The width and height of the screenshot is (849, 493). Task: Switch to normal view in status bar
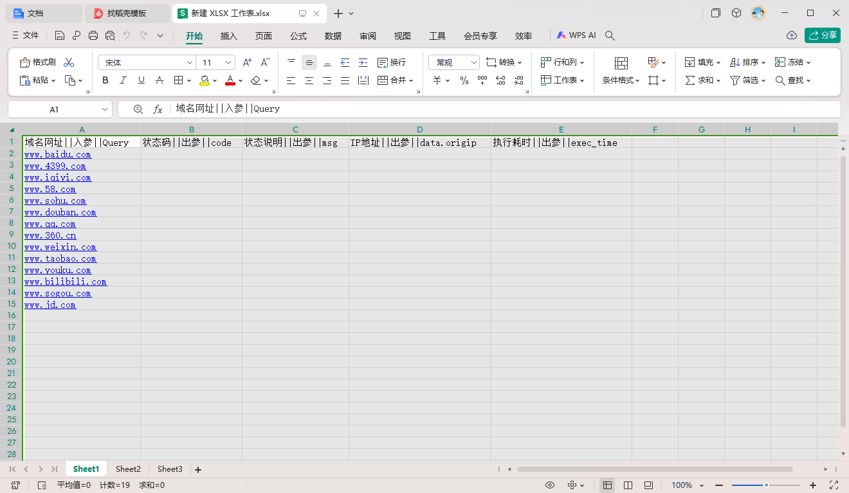click(607, 485)
